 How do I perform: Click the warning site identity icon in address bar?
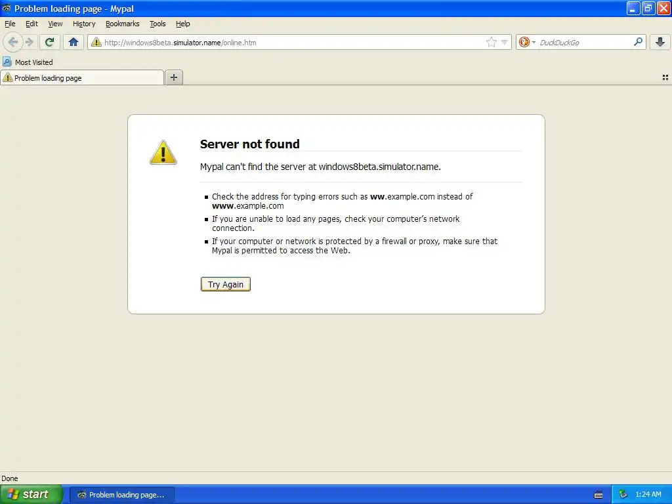(96, 42)
